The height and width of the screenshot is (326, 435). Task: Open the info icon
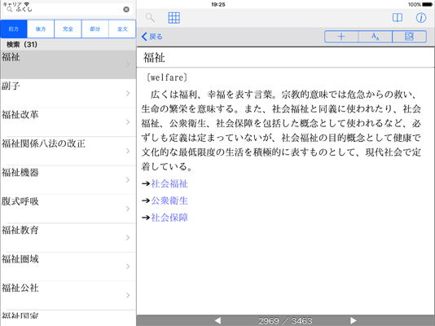tap(421, 18)
